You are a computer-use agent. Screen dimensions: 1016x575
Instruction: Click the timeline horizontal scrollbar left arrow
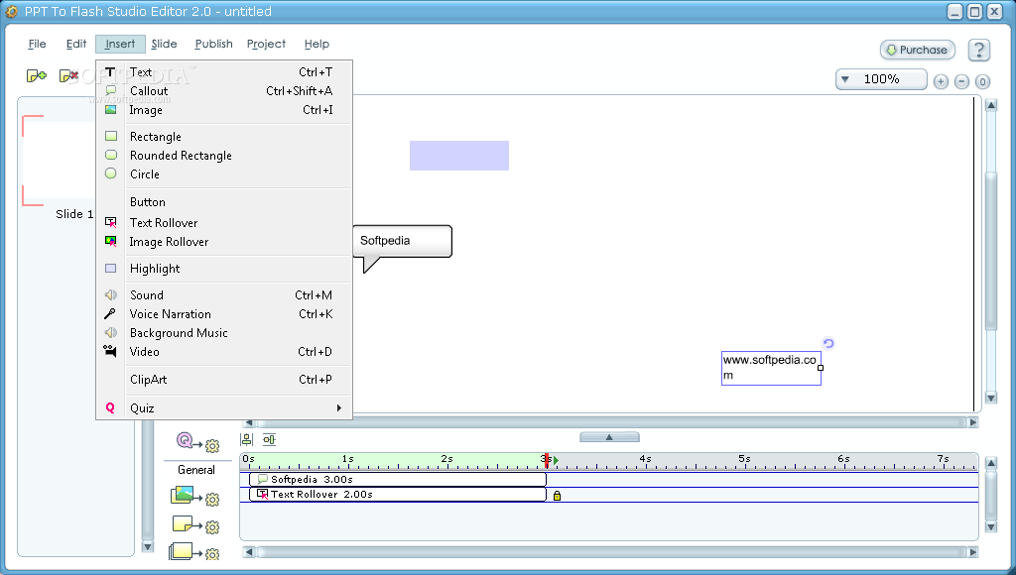(249, 551)
